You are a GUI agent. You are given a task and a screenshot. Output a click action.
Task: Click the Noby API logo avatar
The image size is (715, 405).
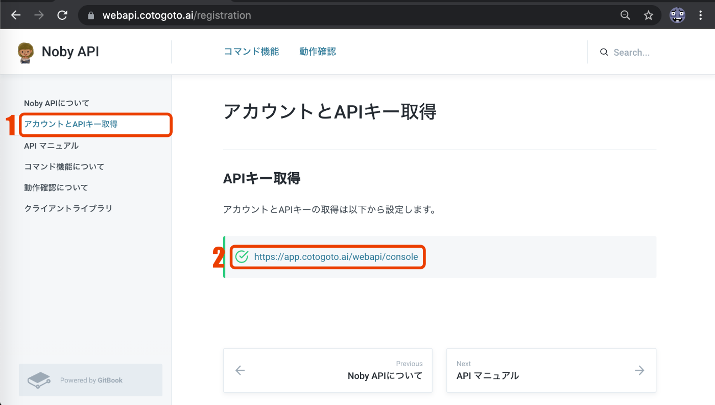pyautogui.click(x=26, y=53)
